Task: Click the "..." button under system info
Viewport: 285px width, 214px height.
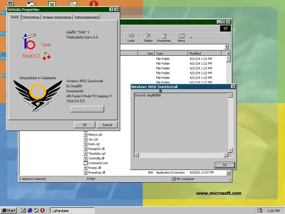Action: coord(87,109)
